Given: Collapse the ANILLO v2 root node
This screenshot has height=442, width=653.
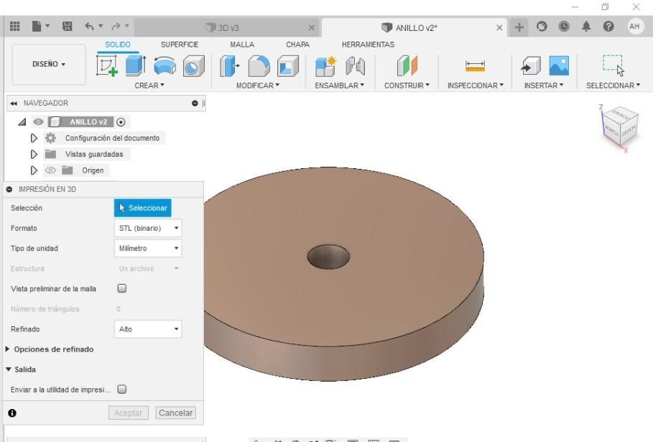Looking at the screenshot, I should 22,122.
